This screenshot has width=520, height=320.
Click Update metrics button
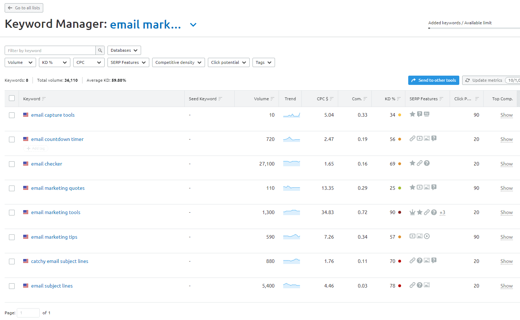(491, 80)
